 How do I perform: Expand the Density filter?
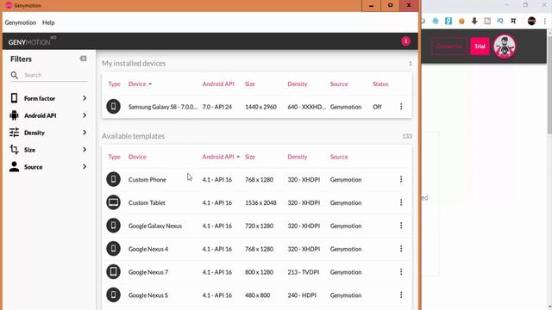(x=48, y=133)
